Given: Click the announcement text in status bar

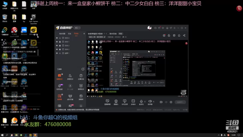Looking at the screenshot, I should 79,110.
